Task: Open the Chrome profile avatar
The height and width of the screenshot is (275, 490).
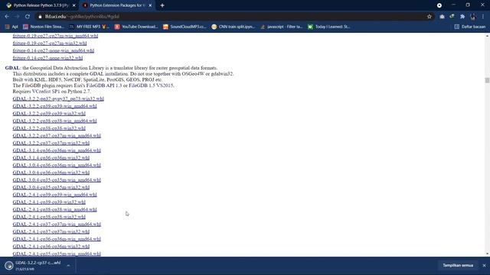Action: coord(473,17)
